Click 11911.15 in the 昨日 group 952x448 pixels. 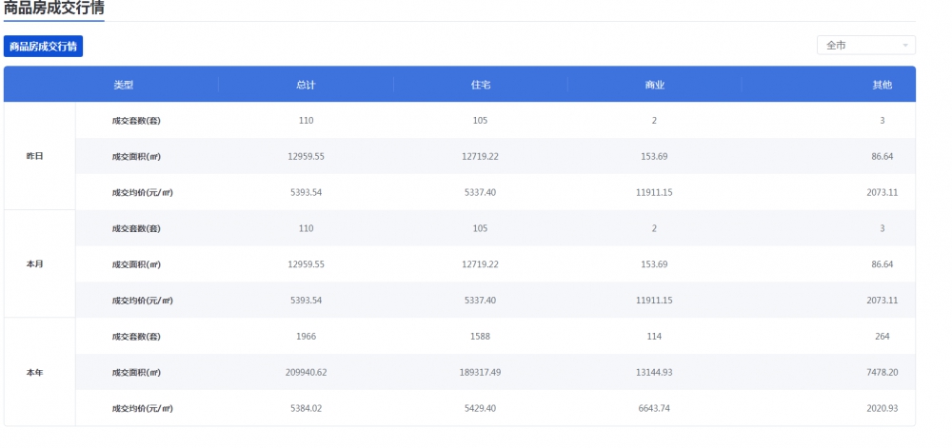click(655, 193)
